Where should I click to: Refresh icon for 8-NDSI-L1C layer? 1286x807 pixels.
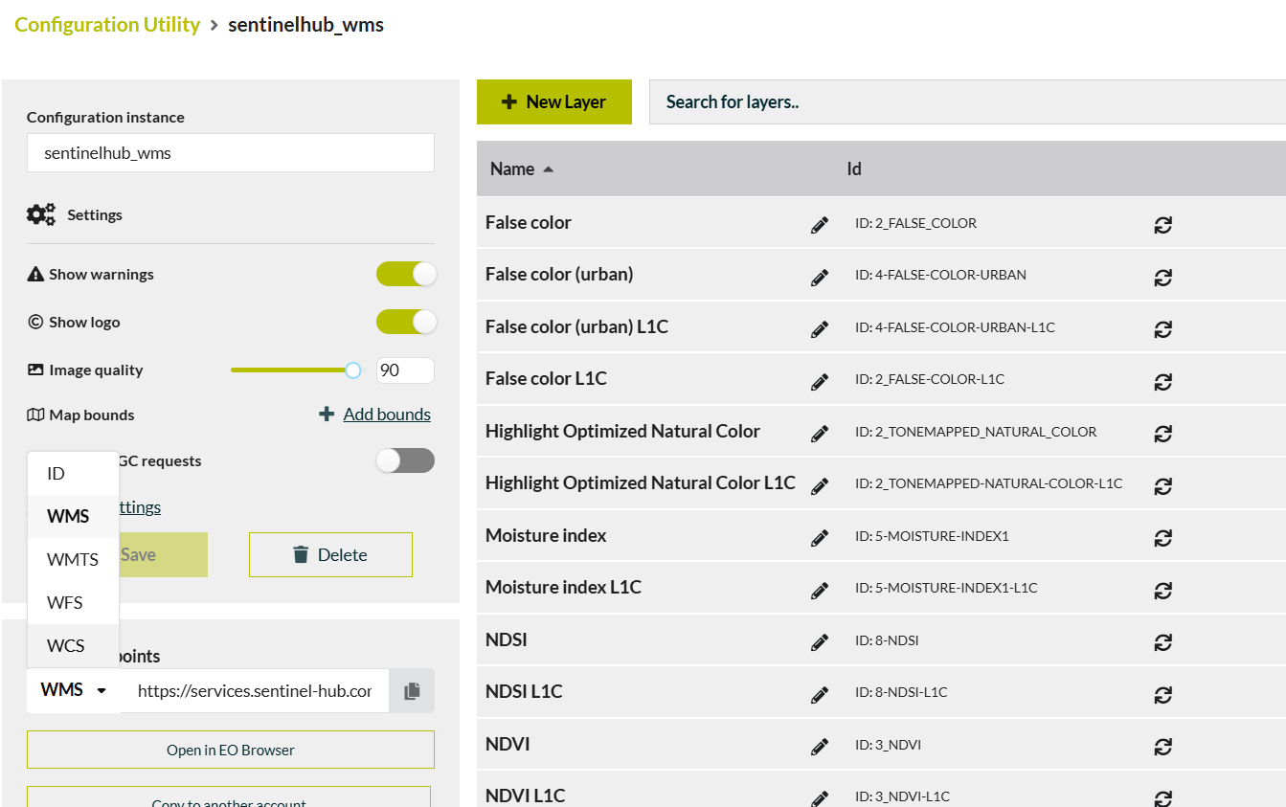pyautogui.click(x=1163, y=695)
